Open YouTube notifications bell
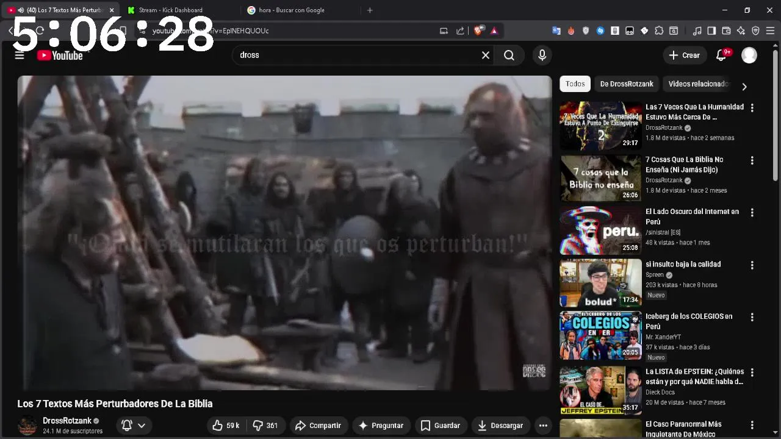This screenshot has height=439, width=781. 721,55
